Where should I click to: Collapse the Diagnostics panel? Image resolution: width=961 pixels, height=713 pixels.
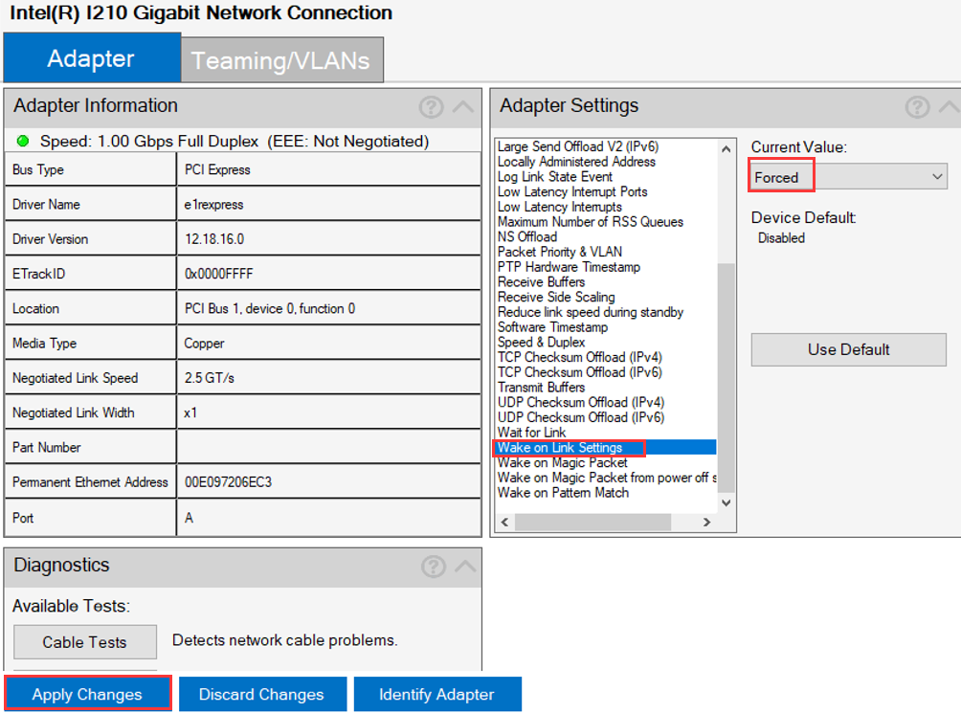tap(465, 567)
